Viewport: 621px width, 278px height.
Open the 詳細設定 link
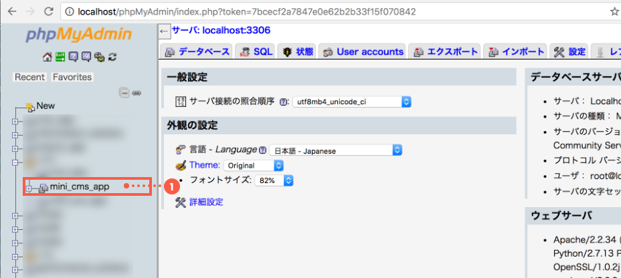click(206, 202)
